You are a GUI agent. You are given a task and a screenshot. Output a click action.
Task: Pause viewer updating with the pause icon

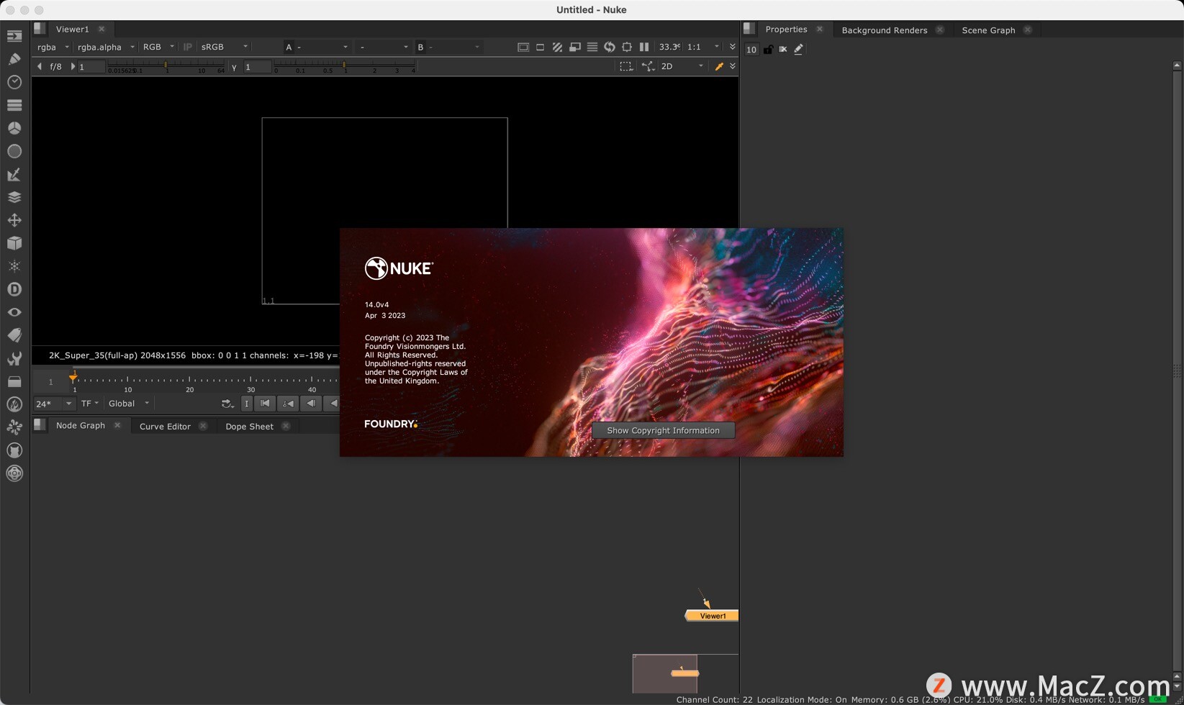644,47
